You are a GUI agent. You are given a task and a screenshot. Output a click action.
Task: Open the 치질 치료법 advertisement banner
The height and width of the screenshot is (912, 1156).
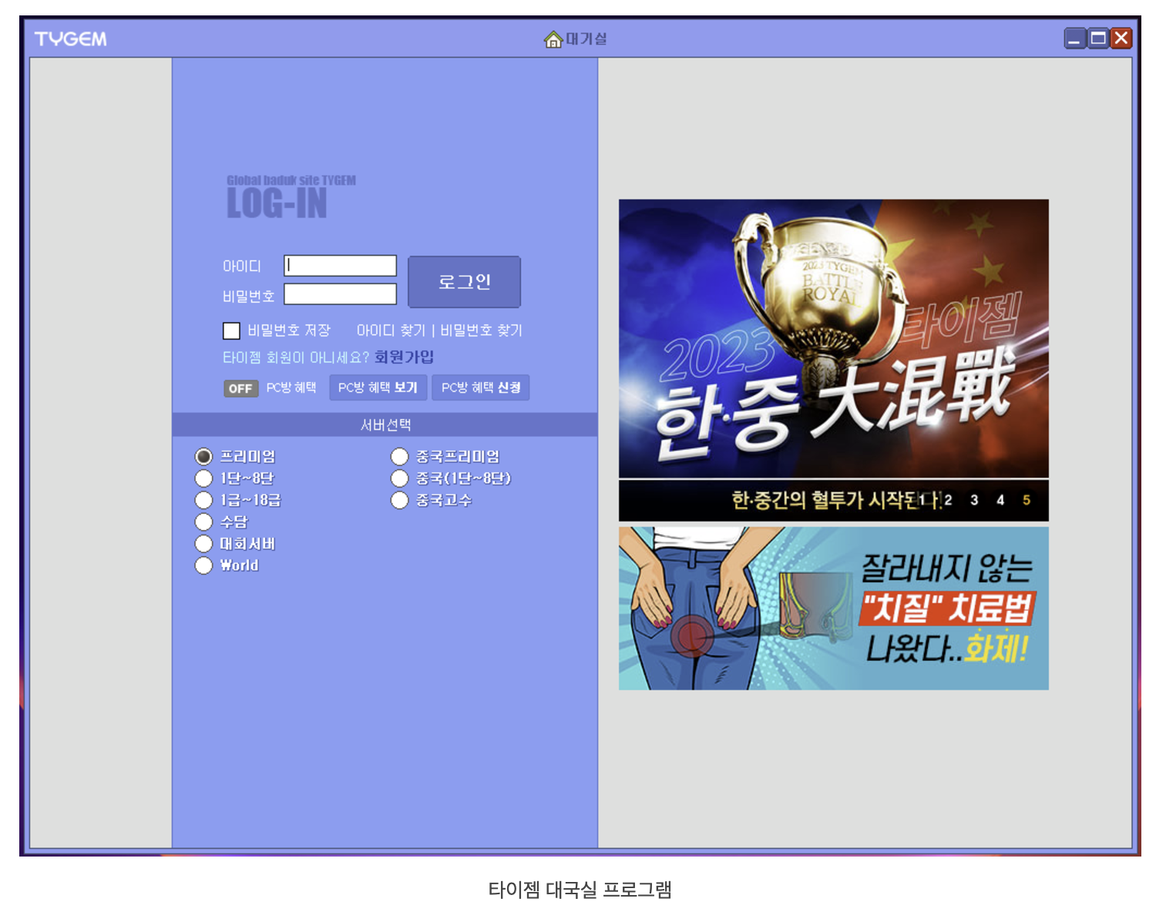pyautogui.click(x=833, y=609)
